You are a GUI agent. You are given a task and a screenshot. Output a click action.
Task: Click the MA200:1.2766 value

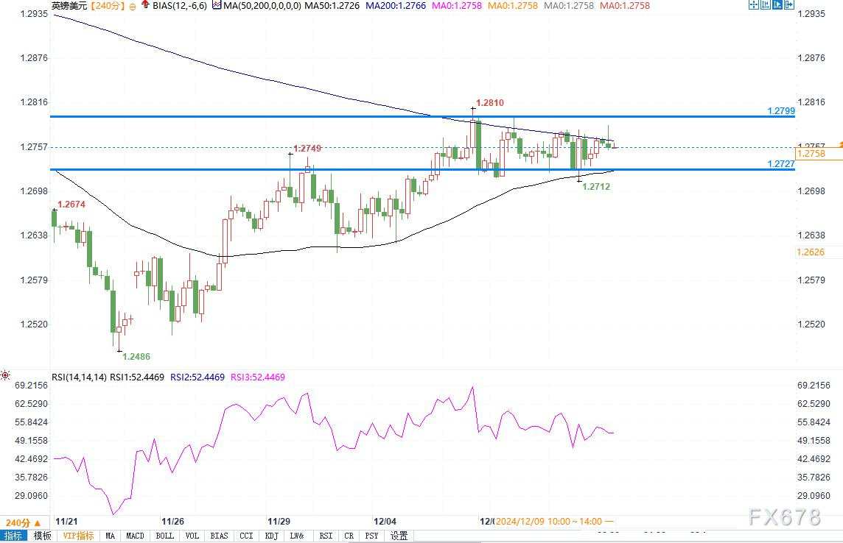click(x=395, y=6)
